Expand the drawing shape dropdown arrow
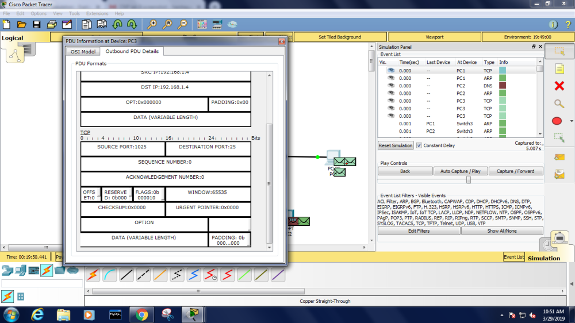Image resolution: width=575 pixels, height=323 pixels. tap(572, 121)
